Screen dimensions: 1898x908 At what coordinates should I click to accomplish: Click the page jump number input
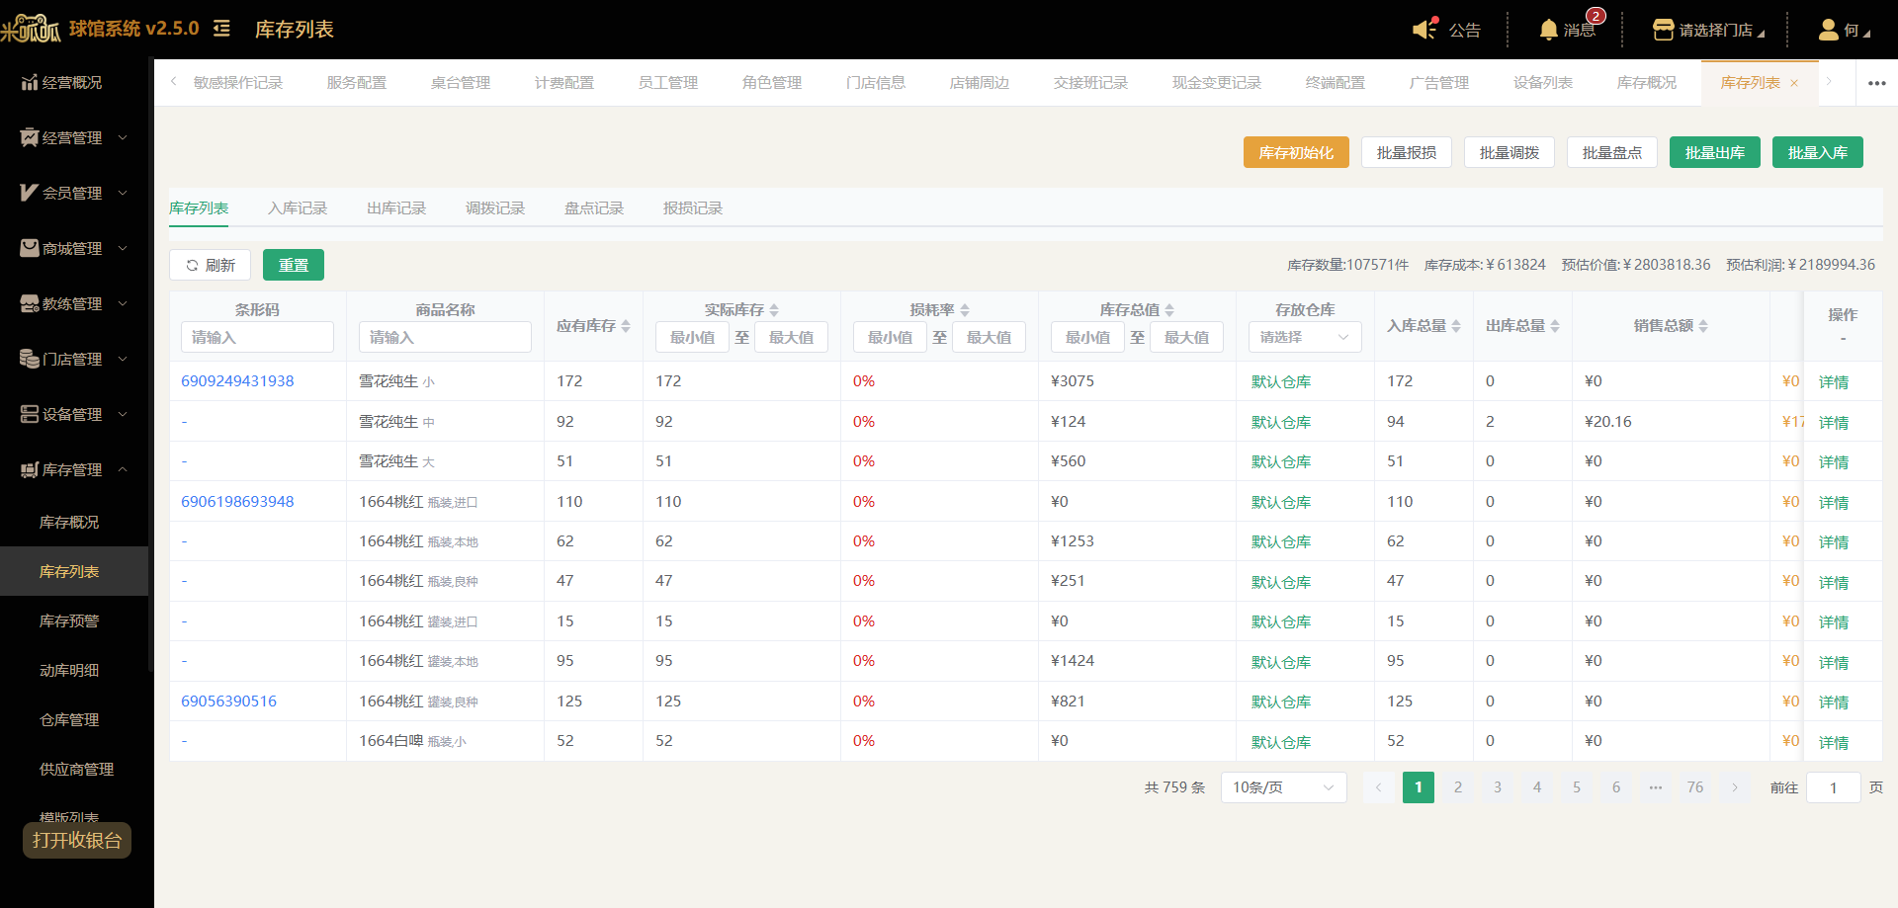1834,787
